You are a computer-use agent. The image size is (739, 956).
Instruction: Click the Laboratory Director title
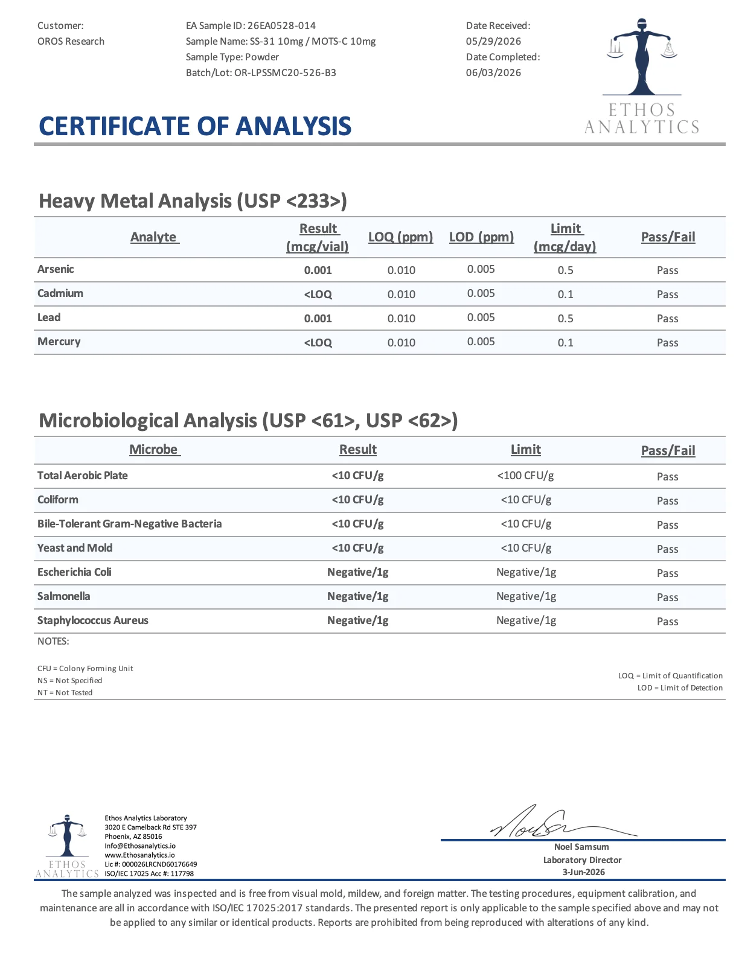pos(582,860)
